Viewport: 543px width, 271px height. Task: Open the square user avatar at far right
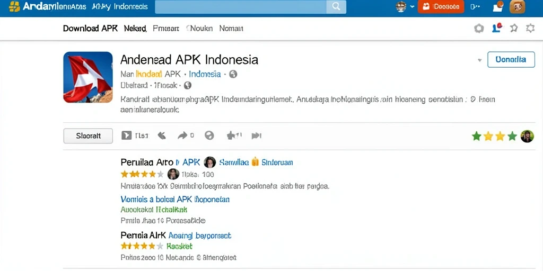pos(518,6)
